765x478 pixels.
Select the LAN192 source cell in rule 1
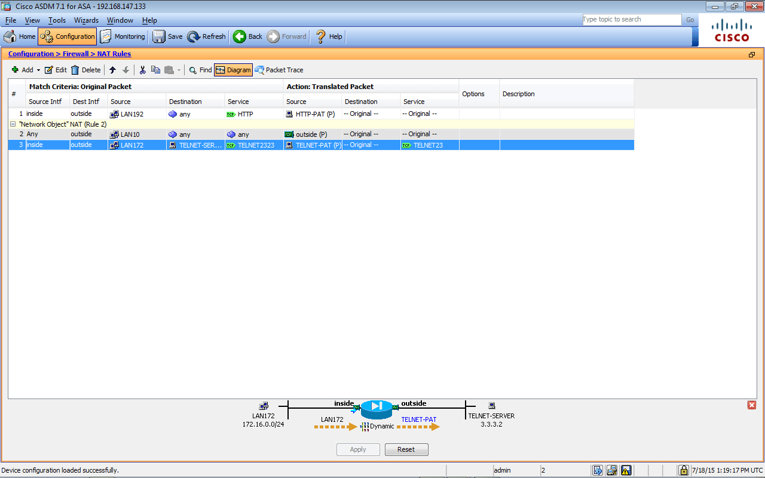137,114
